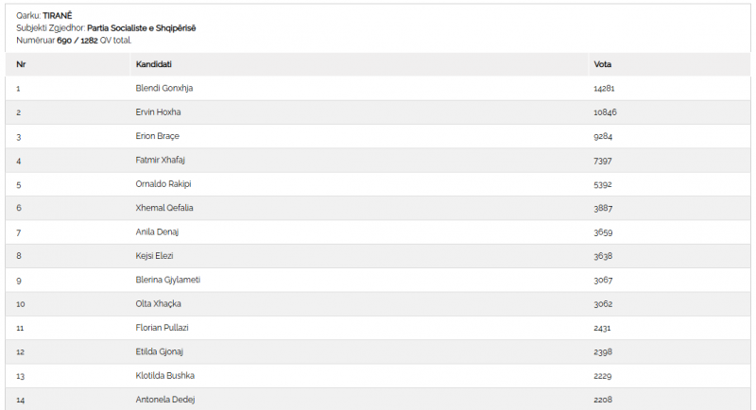Select the Kejsi Elezi entry
Viewport: 756px width, 410px height.
(154, 256)
